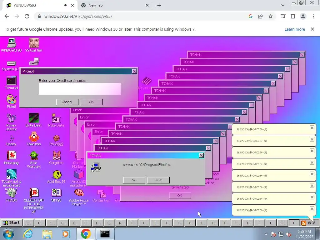The image size is (320, 240).
Task: Toggle Chrome's side panel icon
Action: pos(293,16)
